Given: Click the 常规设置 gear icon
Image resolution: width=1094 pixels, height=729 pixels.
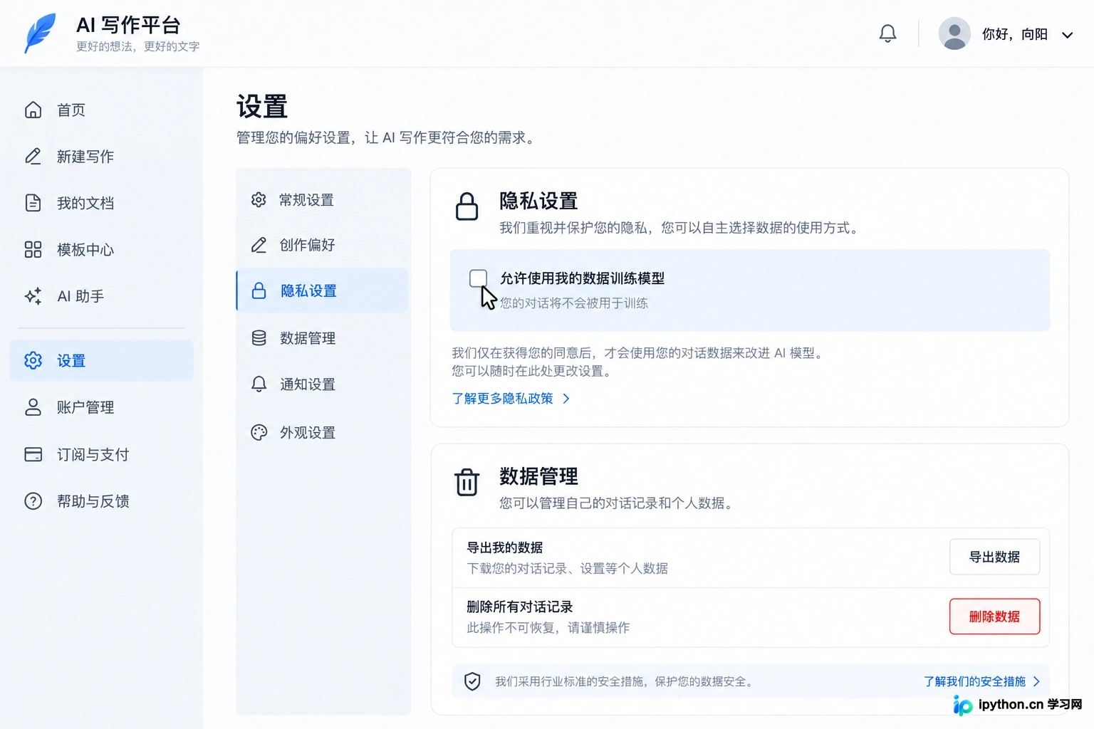Looking at the screenshot, I should click(259, 199).
